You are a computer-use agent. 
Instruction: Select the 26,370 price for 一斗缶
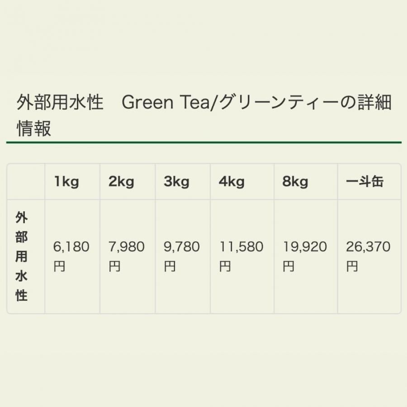coord(368,247)
